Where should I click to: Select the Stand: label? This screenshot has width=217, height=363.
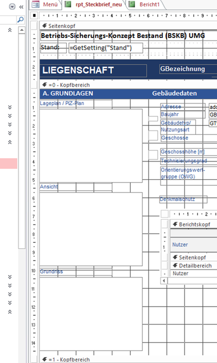click(x=53, y=48)
